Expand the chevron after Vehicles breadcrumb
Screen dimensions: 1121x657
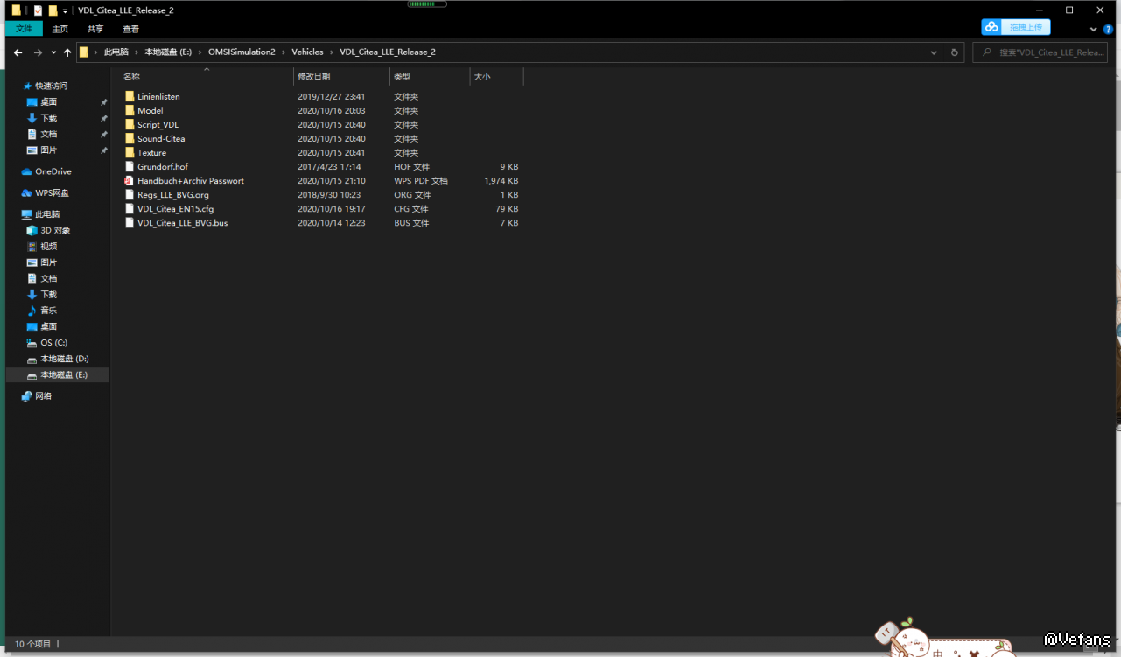click(x=332, y=52)
